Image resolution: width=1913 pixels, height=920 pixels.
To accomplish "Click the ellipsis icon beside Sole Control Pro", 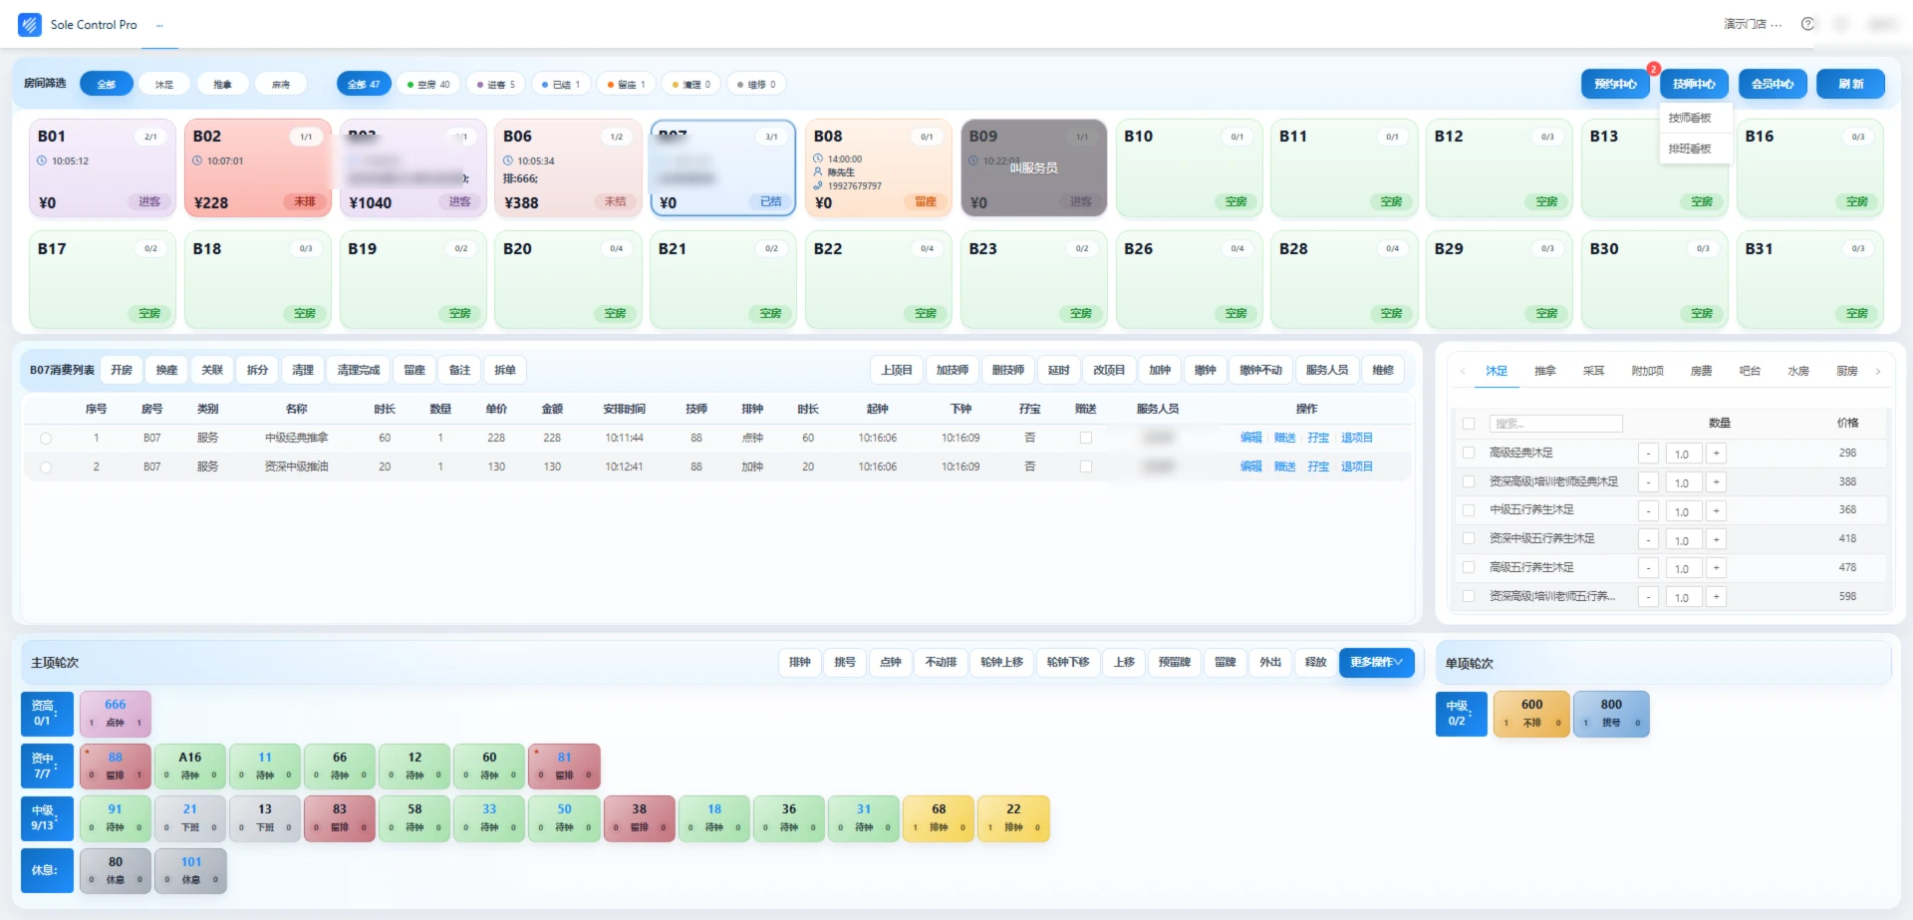I will (x=159, y=25).
